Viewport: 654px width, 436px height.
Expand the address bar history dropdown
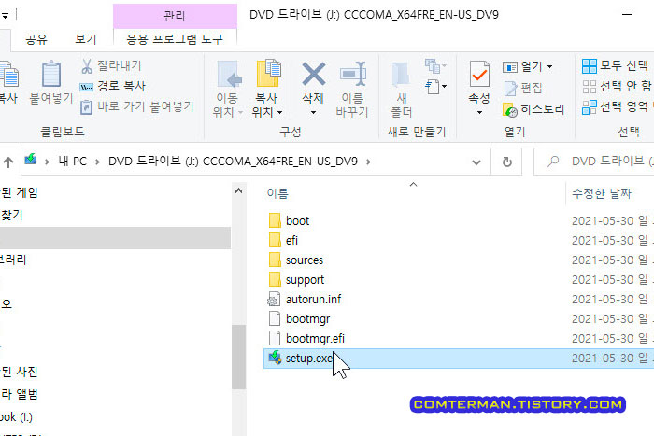pos(476,162)
